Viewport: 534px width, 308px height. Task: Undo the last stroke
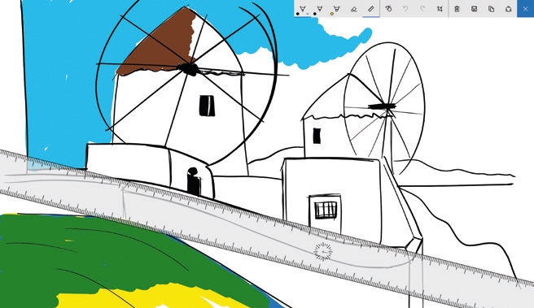(x=405, y=9)
